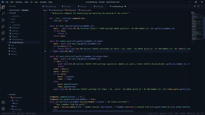Open the Terminal menu
Image resolution: width=205 pixels, height=115 pixels.
[43, 2]
